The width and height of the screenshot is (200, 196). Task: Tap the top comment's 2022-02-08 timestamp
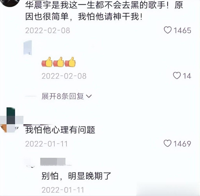[x=48, y=31]
